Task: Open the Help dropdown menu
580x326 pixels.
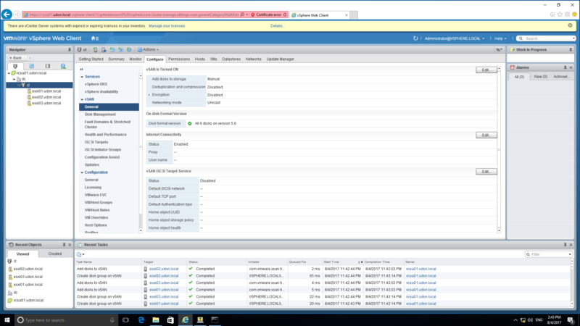Action: [500, 38]
